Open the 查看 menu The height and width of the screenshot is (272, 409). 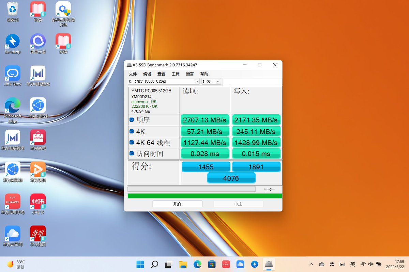tap(161, 74)
